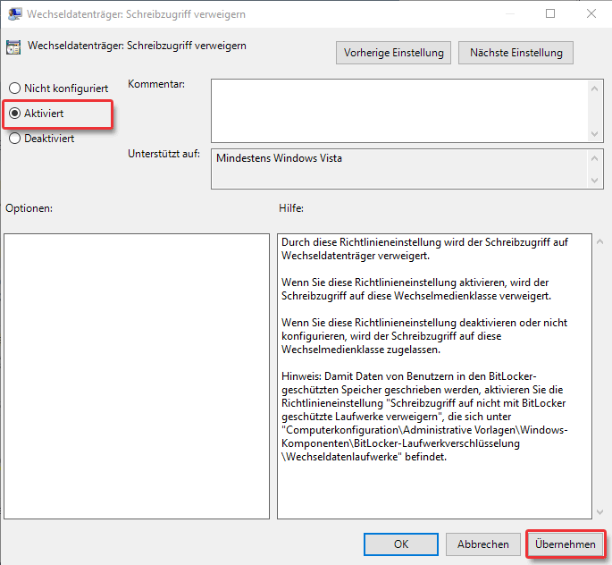
Task: Click inside the empty Optionen panel
Action: pos(137,375)
